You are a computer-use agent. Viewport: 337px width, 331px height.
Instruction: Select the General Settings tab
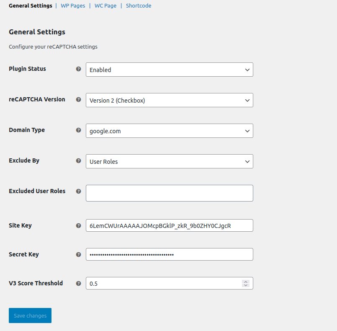tap(30, 5)
